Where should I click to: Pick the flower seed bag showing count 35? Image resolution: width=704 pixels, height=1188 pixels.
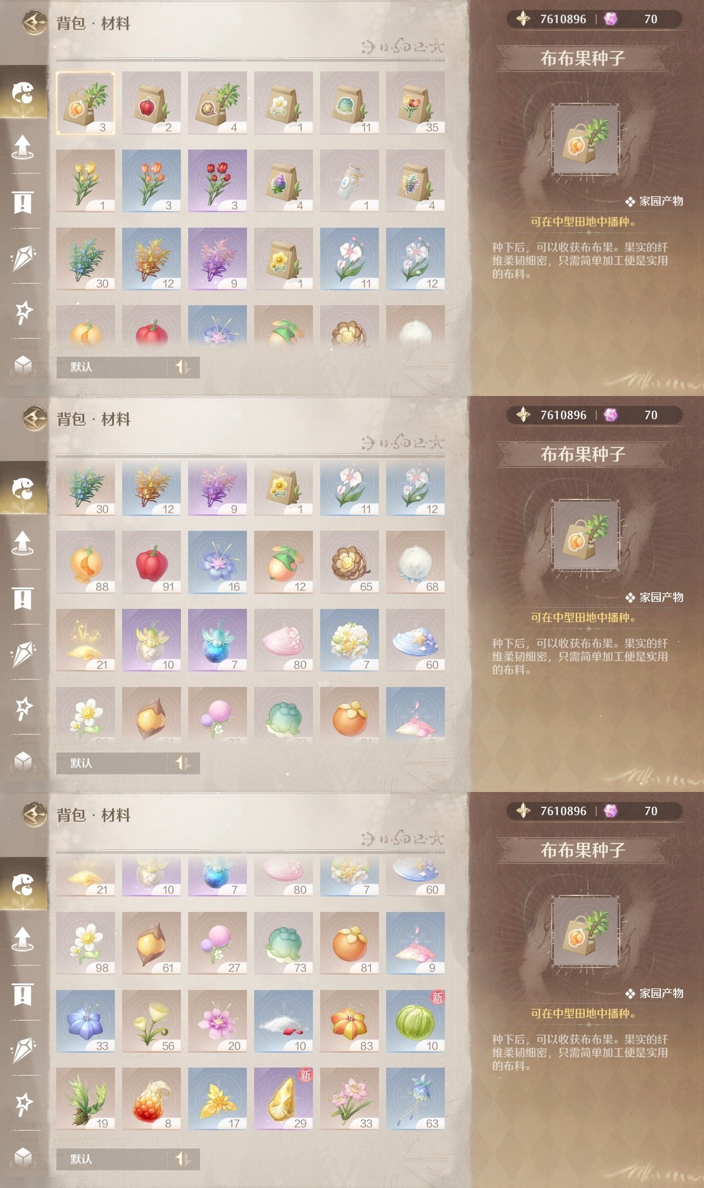pyautogui.click(x=415, y=103)
